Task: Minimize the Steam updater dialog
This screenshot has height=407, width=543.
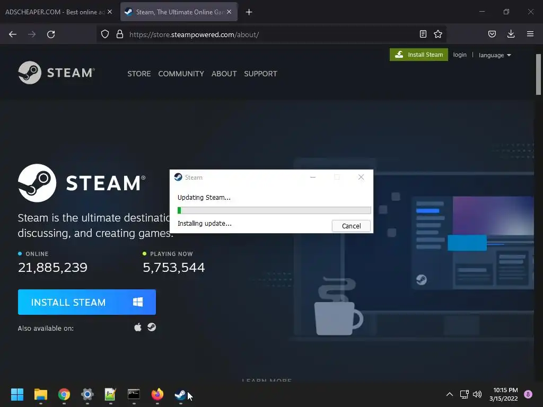Action: click(313, 177)
